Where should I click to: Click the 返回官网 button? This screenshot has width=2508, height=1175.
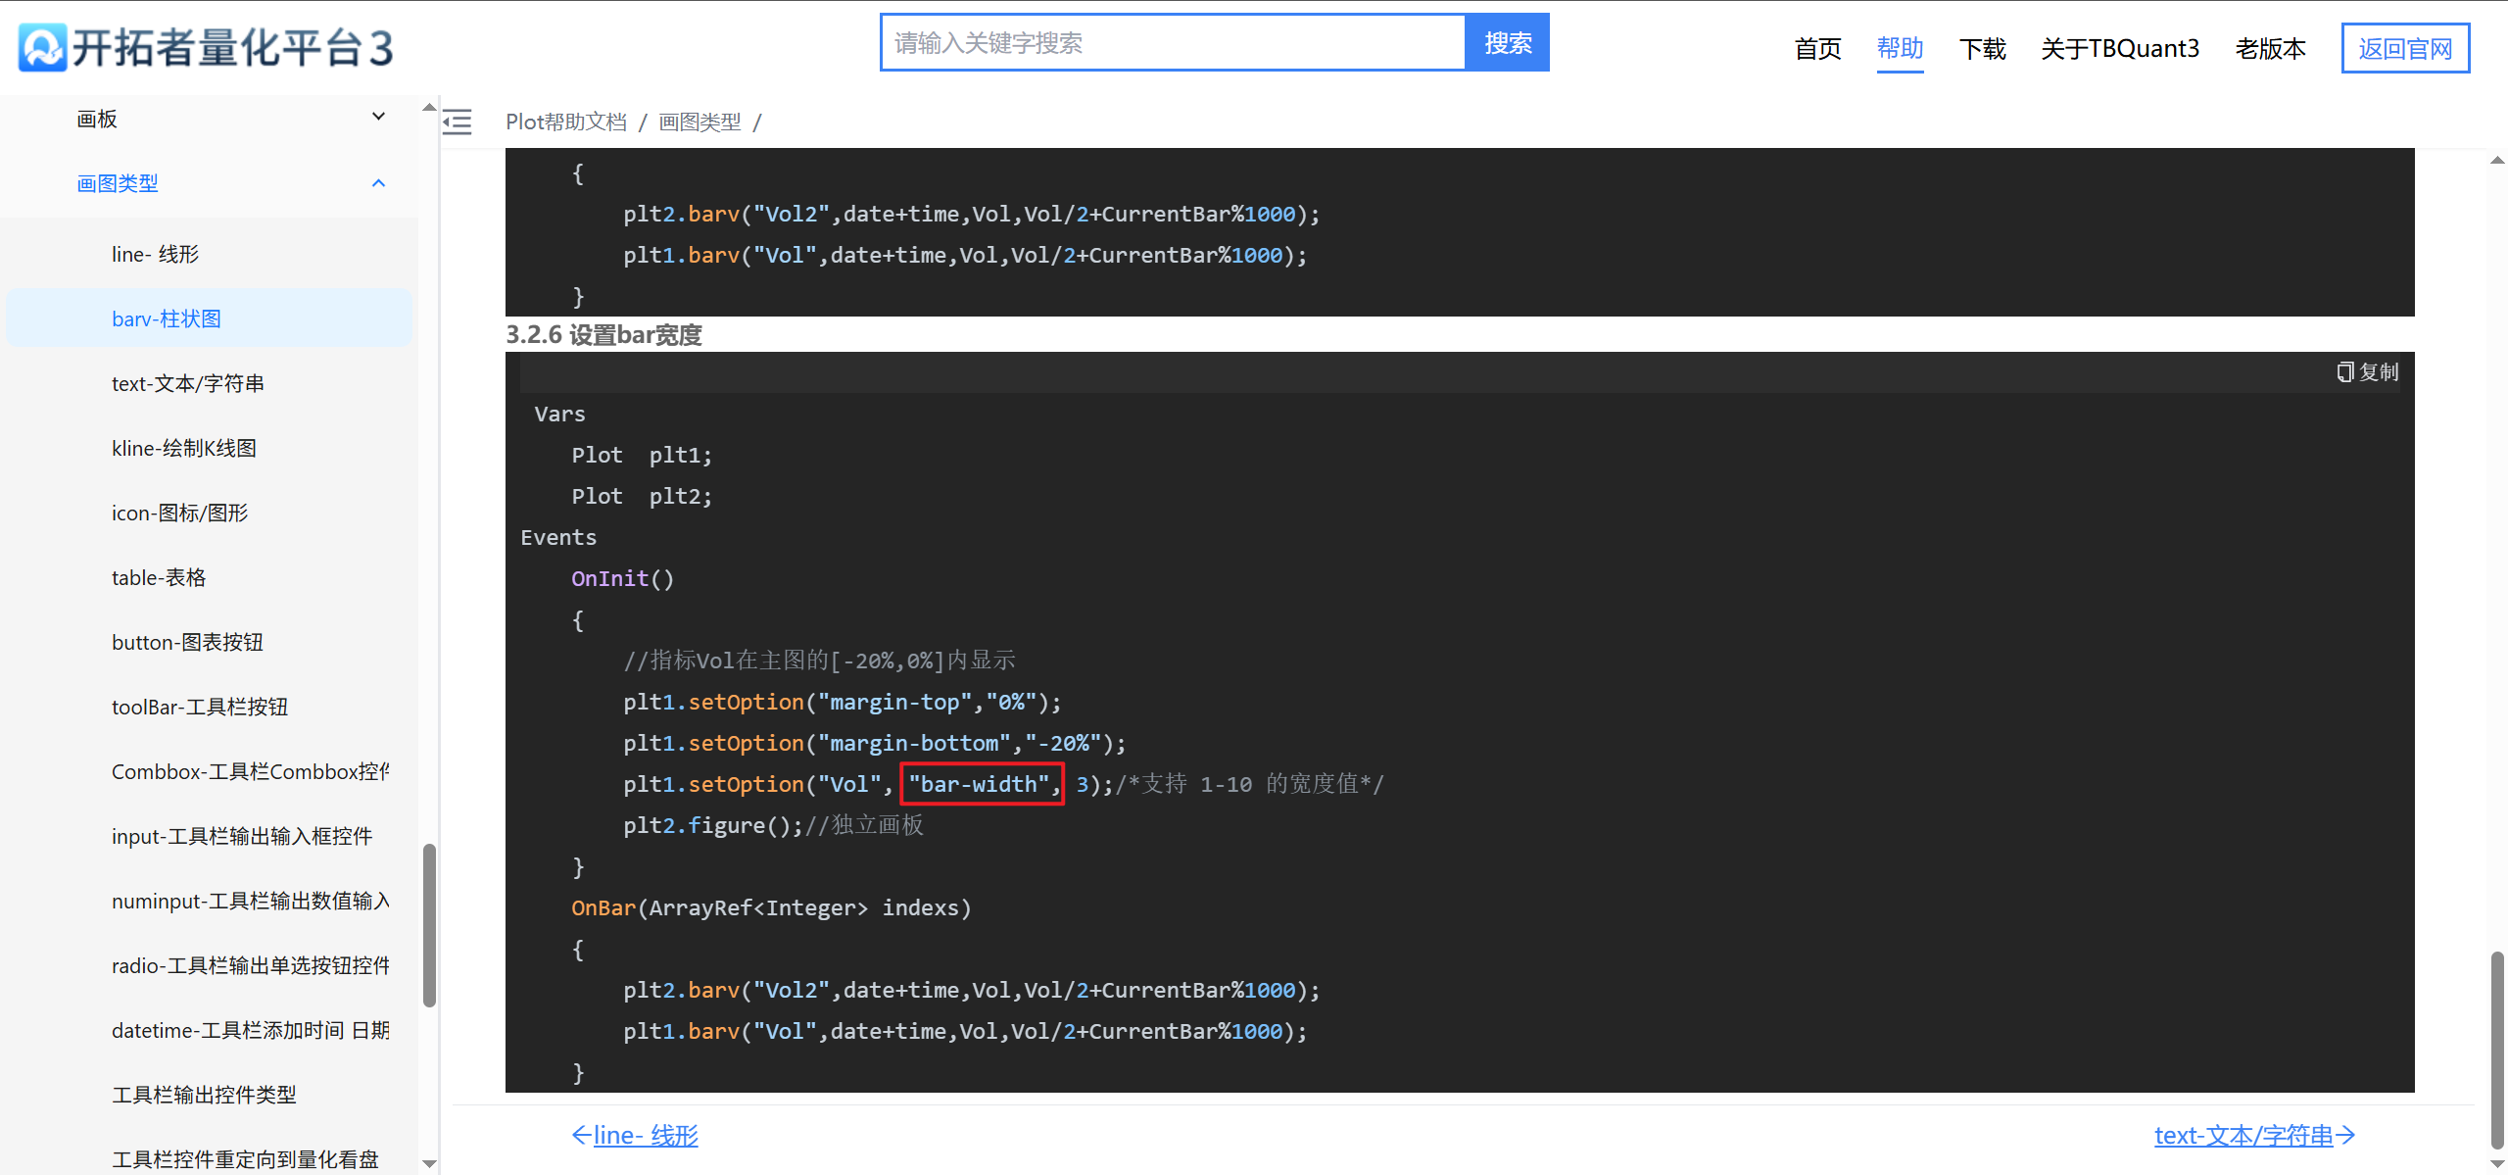pyautogui.click(x=2405, y=49)
